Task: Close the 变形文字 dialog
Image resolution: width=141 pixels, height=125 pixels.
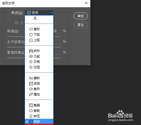Action: 86,3
